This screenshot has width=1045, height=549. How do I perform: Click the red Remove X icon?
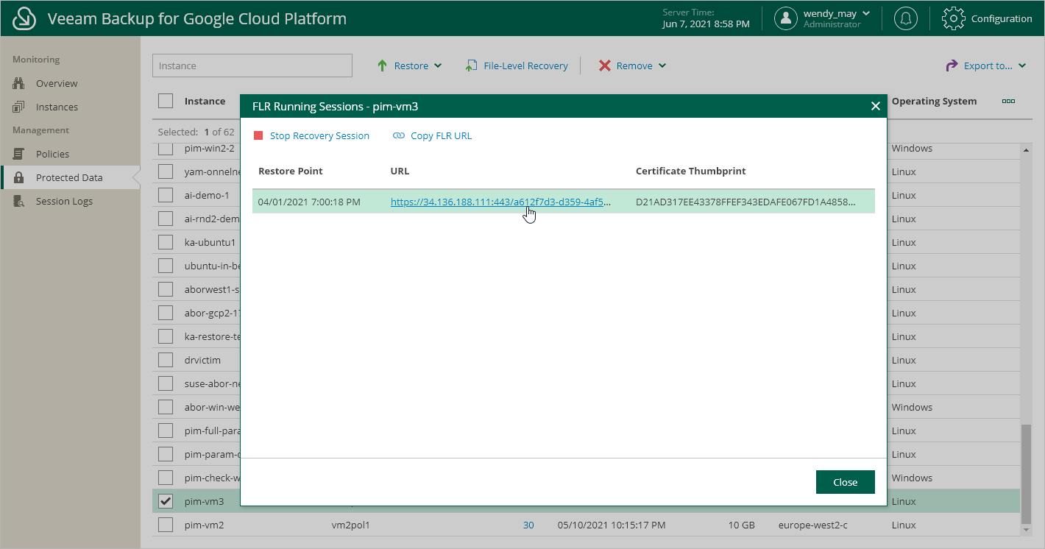[605, 65]
